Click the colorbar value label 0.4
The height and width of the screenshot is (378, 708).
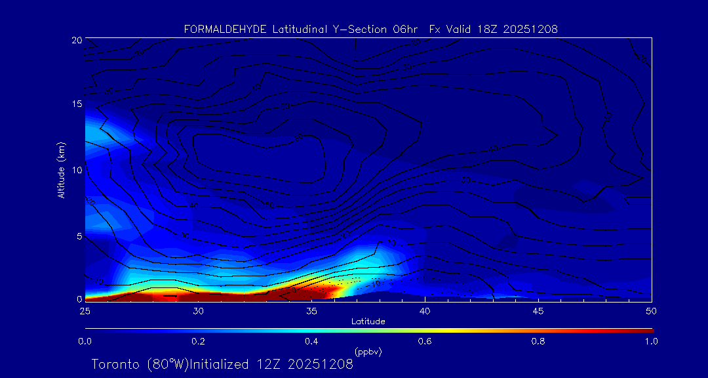click(x=311, y=341)
